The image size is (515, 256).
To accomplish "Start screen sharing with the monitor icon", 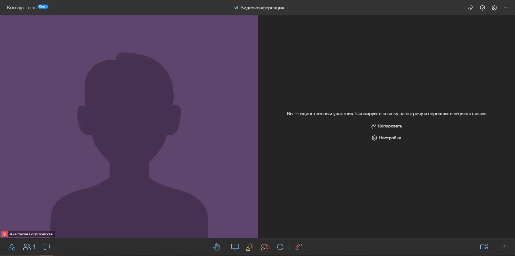I will coord(235,247).
